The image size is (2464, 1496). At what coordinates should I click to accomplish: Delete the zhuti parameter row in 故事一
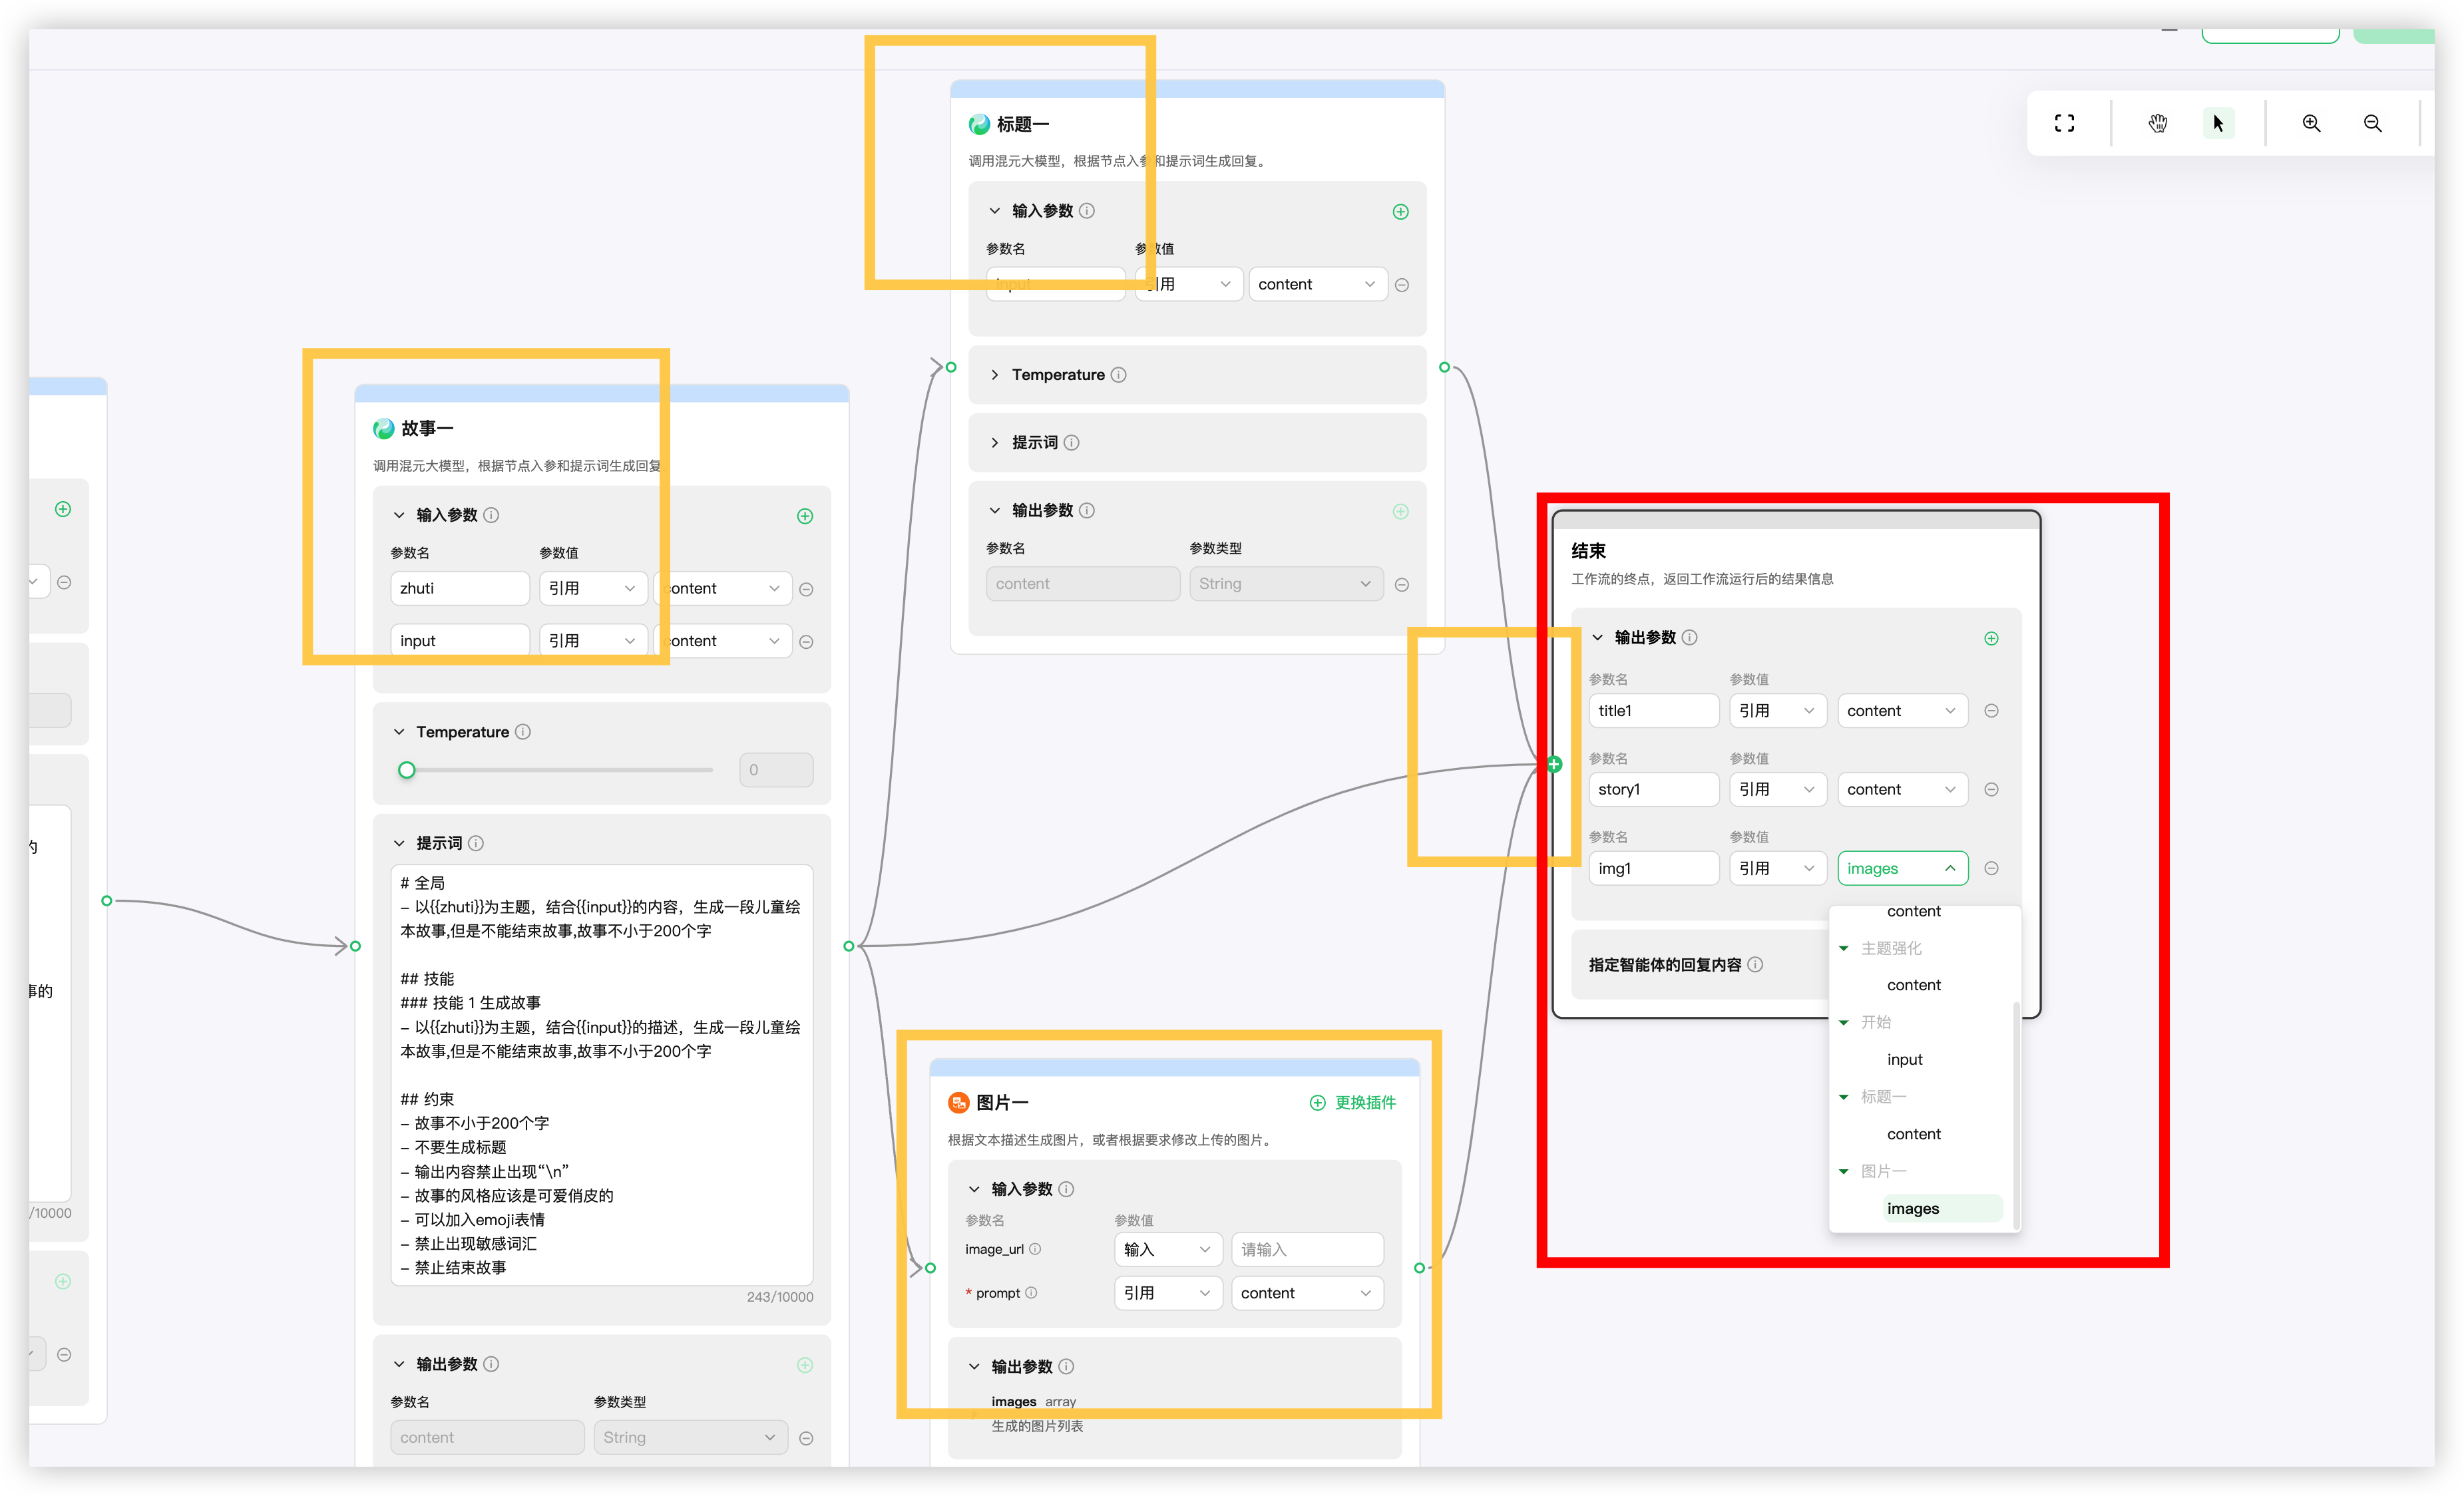[x=806, y=589]
